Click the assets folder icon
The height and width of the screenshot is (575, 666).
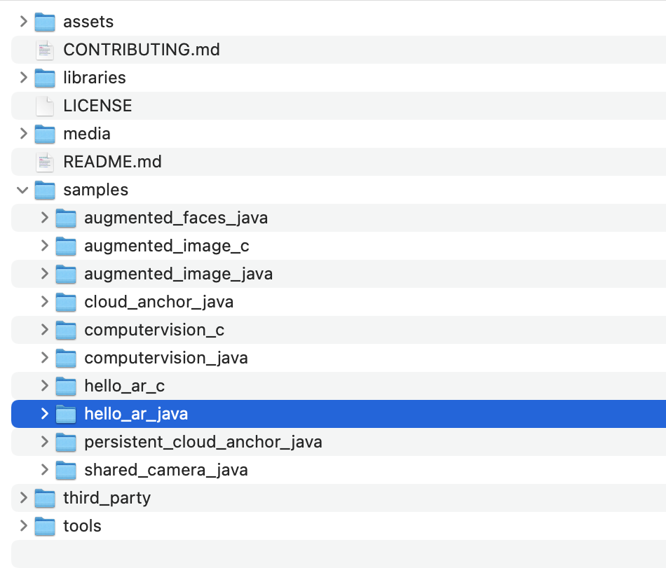pos(45,22)
